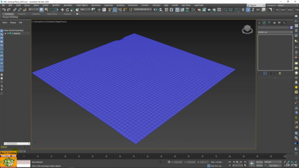
Task: Open the selection filter All dropdown
Action: coord(33,9)
